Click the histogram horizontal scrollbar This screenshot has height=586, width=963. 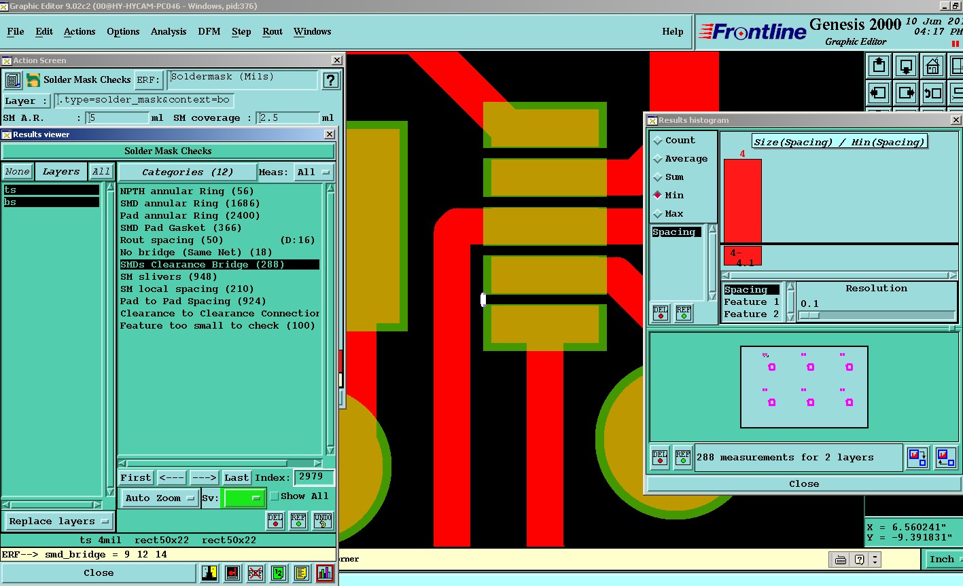click(840, 276)
